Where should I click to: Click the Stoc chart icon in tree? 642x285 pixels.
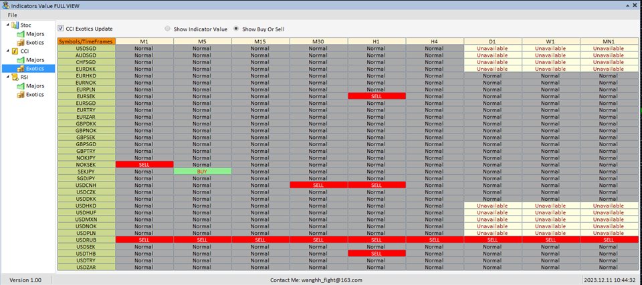point(15,25)
